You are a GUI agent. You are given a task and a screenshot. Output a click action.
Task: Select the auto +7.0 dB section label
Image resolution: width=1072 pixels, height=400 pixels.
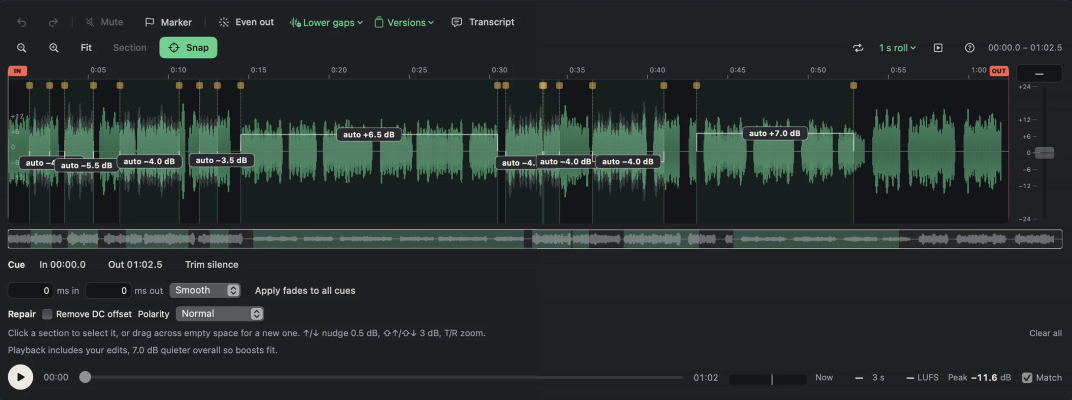coord(775,133)
